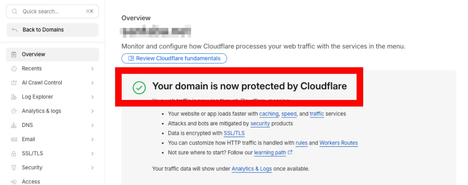
Task: Focus the Quick search field
Action: tap(52, 12)
